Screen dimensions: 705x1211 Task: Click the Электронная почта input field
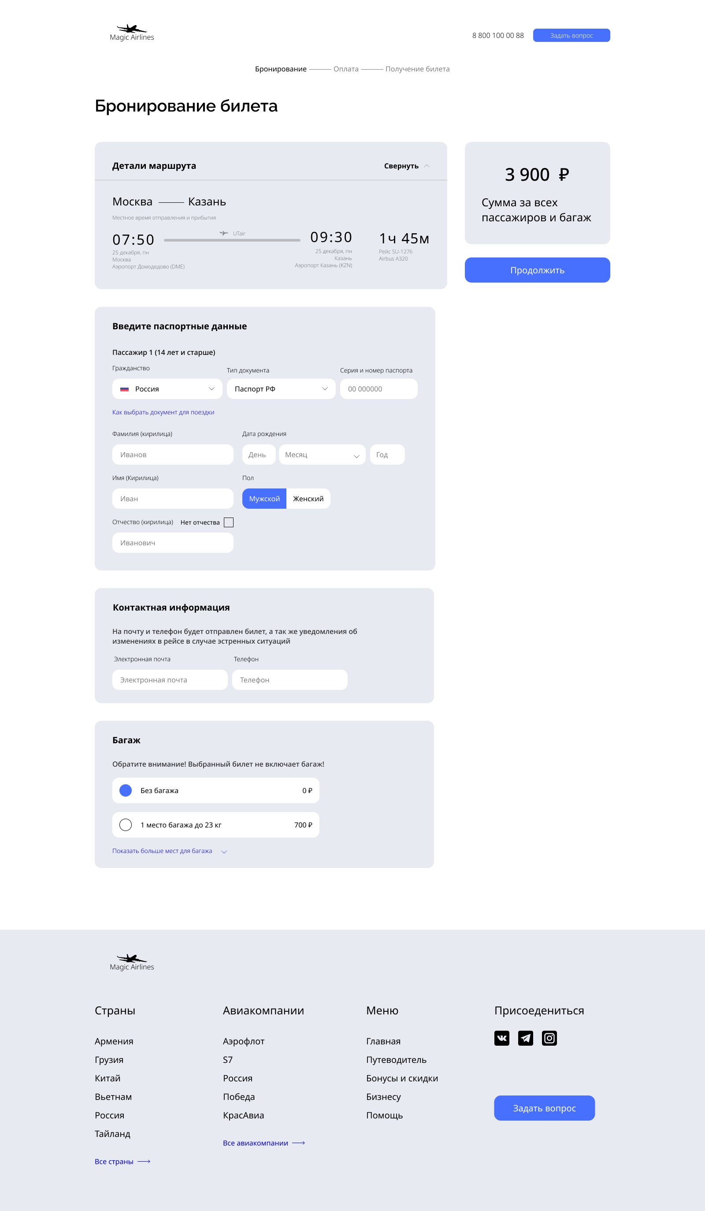tap(170, 680)
